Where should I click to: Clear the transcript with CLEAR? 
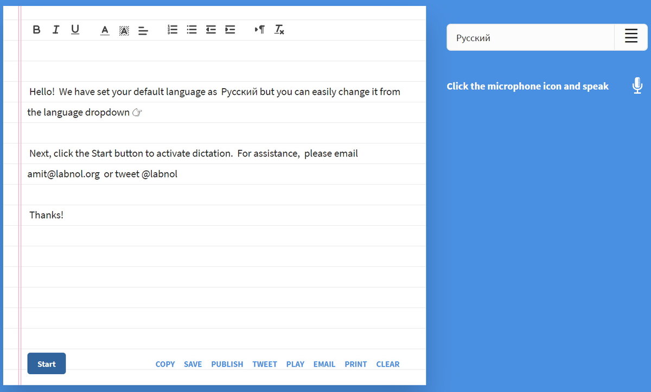click(387, 364)
